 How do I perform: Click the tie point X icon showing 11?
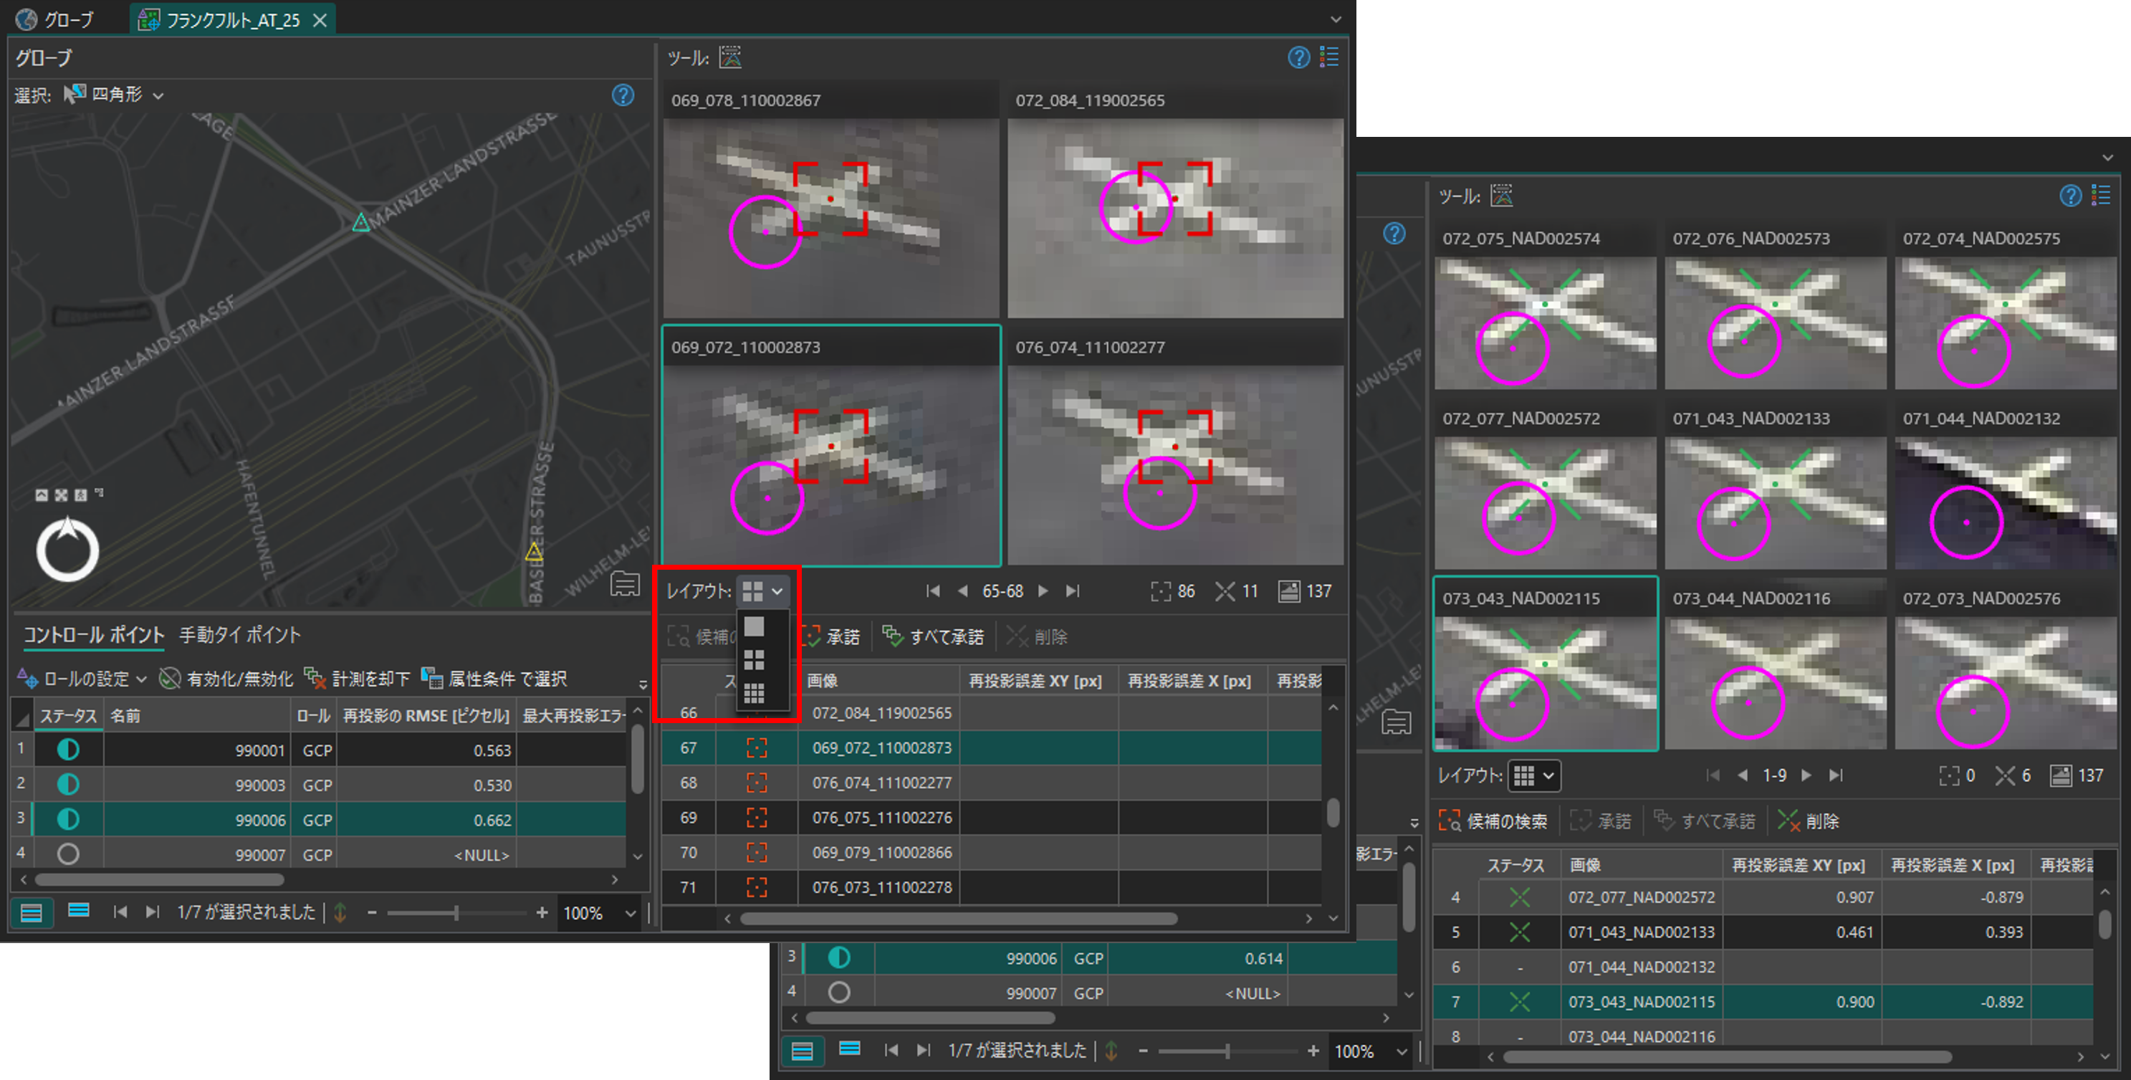click(x=1225, y=591)
